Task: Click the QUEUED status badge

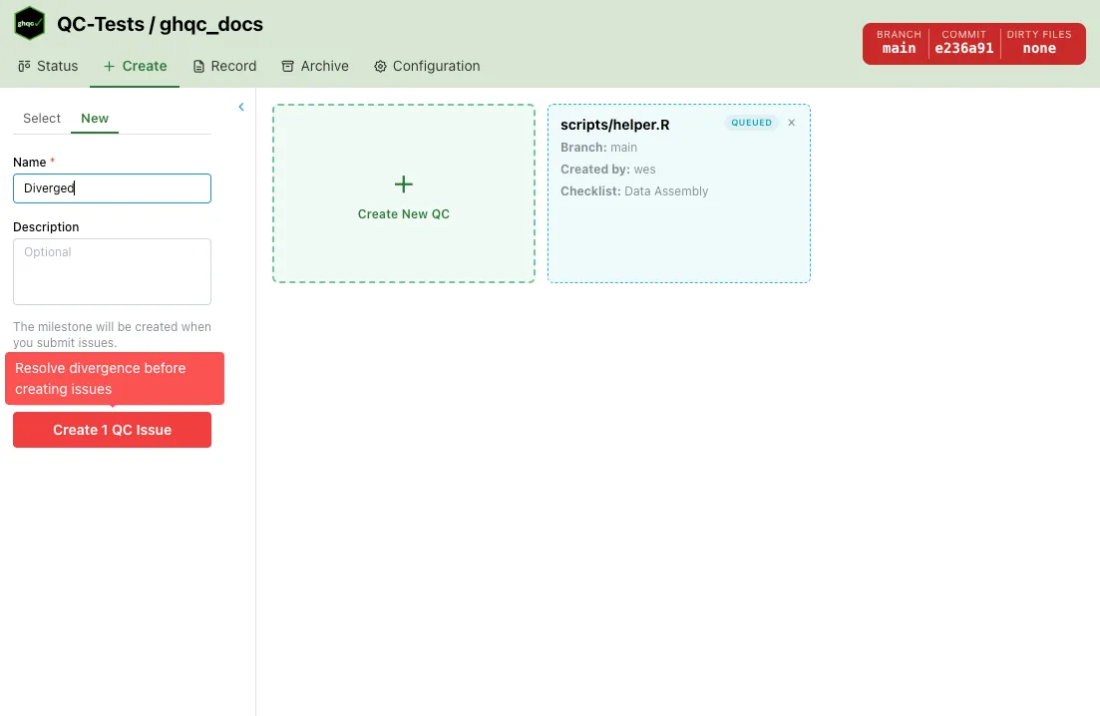Action: (752, 123)
